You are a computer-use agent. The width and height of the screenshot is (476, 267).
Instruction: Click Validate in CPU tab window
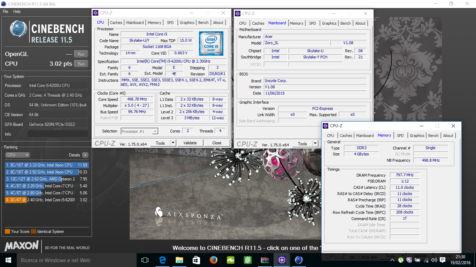click(190, 143)
